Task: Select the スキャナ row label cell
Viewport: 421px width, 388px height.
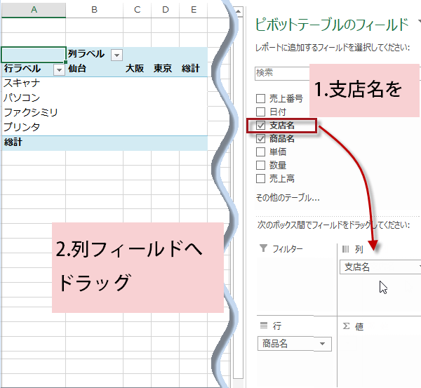Action: [34, 83]
